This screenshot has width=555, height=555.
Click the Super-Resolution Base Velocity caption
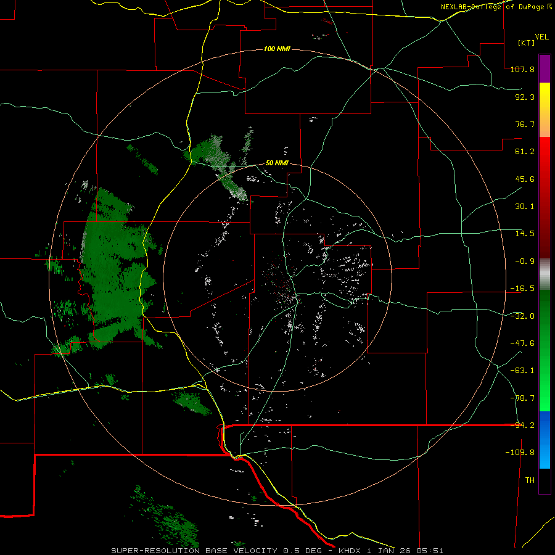pyautogui.click(x=194, y=551)
